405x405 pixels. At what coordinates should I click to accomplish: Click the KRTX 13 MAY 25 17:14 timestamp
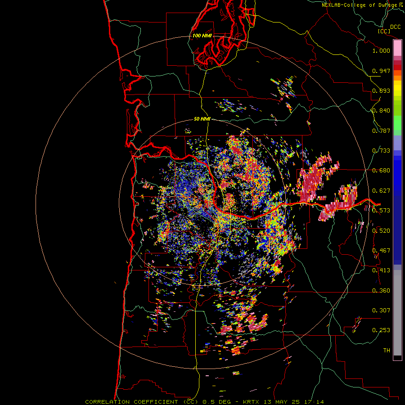(x=283, y=402)
